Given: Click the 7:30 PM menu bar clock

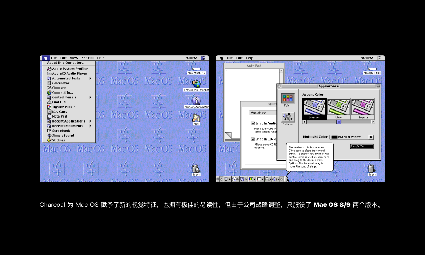Looking at the screenshot, I should [x=191, y=58].
